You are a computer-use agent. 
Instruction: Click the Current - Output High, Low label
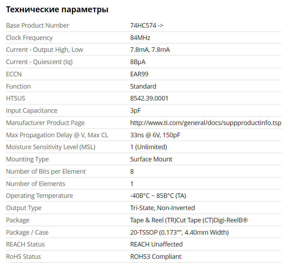coord(45,50)
